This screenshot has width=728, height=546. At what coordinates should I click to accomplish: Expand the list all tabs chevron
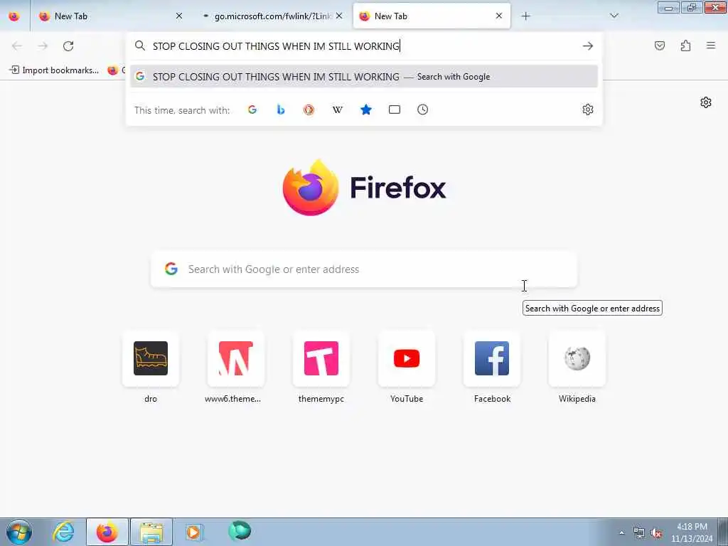pos(614,16)
